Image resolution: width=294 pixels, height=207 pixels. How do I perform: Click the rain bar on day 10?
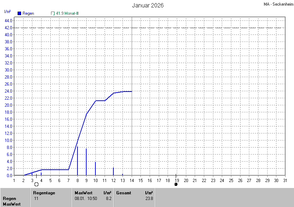coord(95,168)
